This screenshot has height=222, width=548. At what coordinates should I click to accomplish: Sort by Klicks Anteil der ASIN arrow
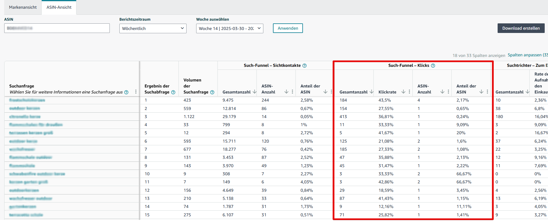(481, 92)
